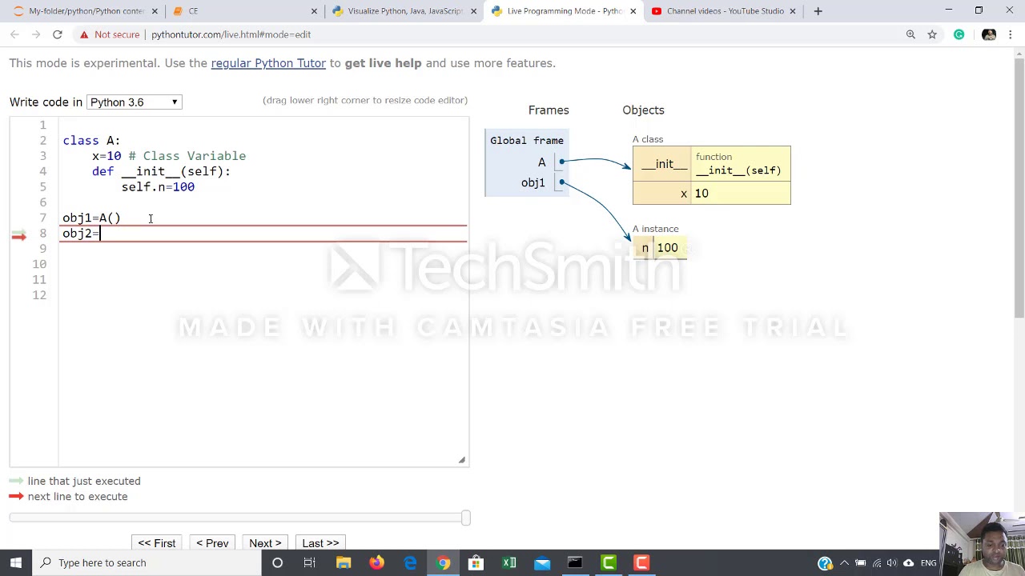Open the Windows Start menu
Image resolution: width=1025 pixels, height=576 pixels.
(15, 562)
